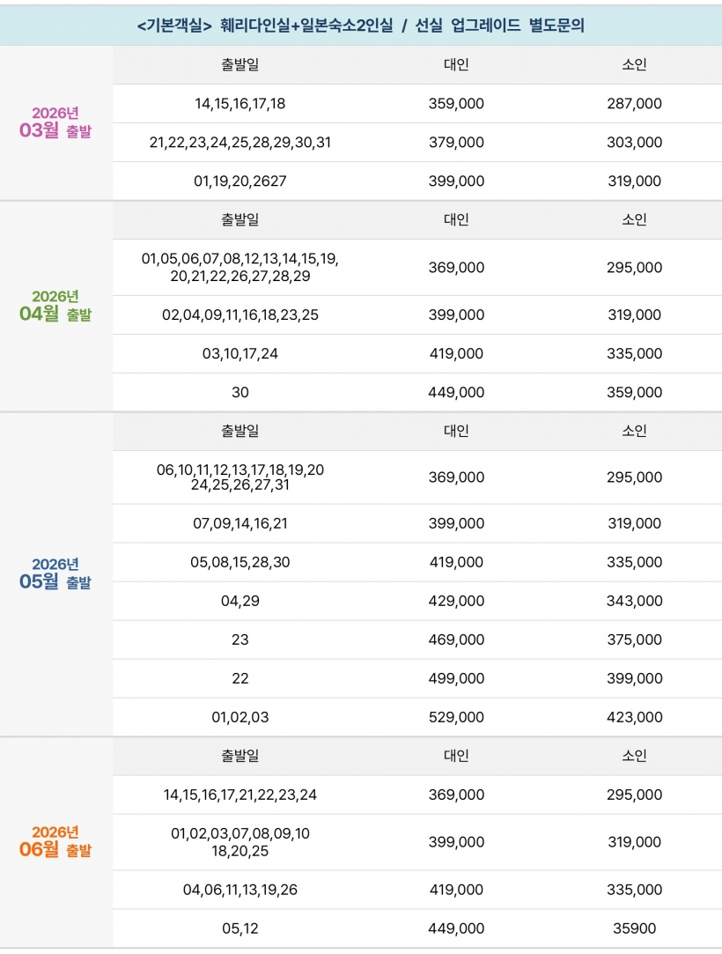This screenshot has height=954, width=722.
Task: Click March child price 287,000
Action: pos(634,104)
